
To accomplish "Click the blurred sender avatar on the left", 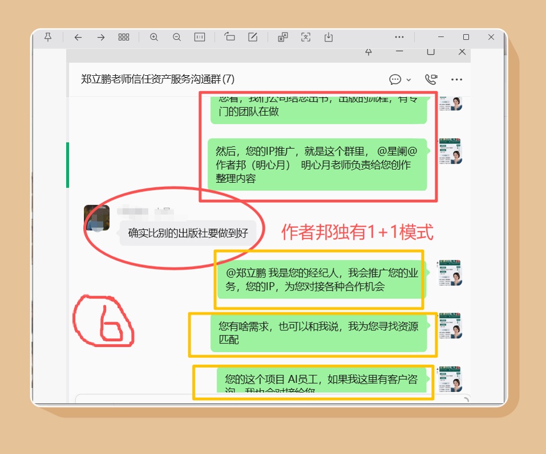I will 96,218.
